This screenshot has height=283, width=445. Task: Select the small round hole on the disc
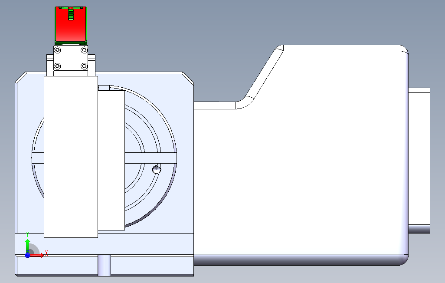157,170
